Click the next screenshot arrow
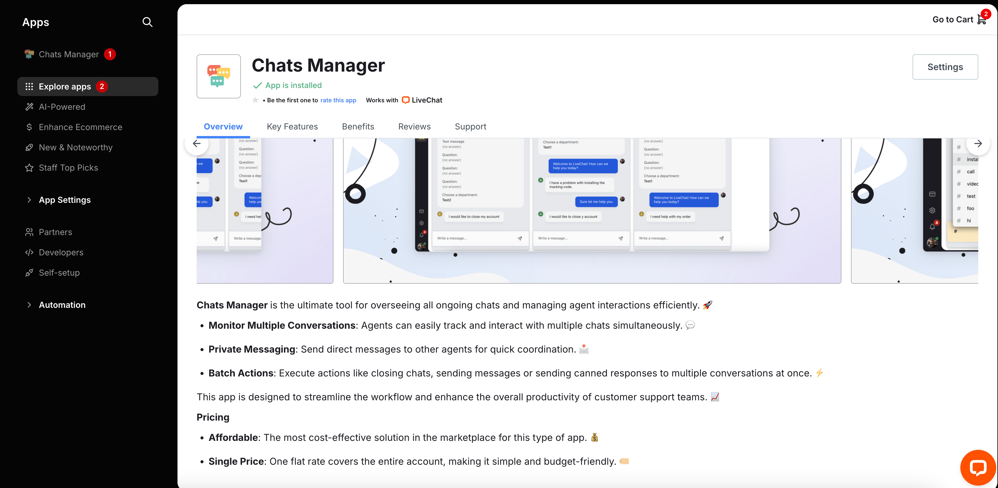Image resolution: width=998 pixels, height=488 pixels. click(x=978, y=143)
